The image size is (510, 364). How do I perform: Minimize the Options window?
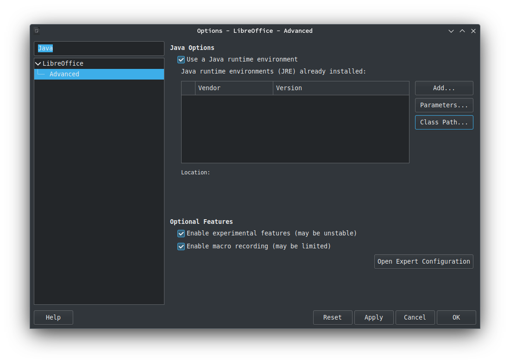click(x=451, y=31)
